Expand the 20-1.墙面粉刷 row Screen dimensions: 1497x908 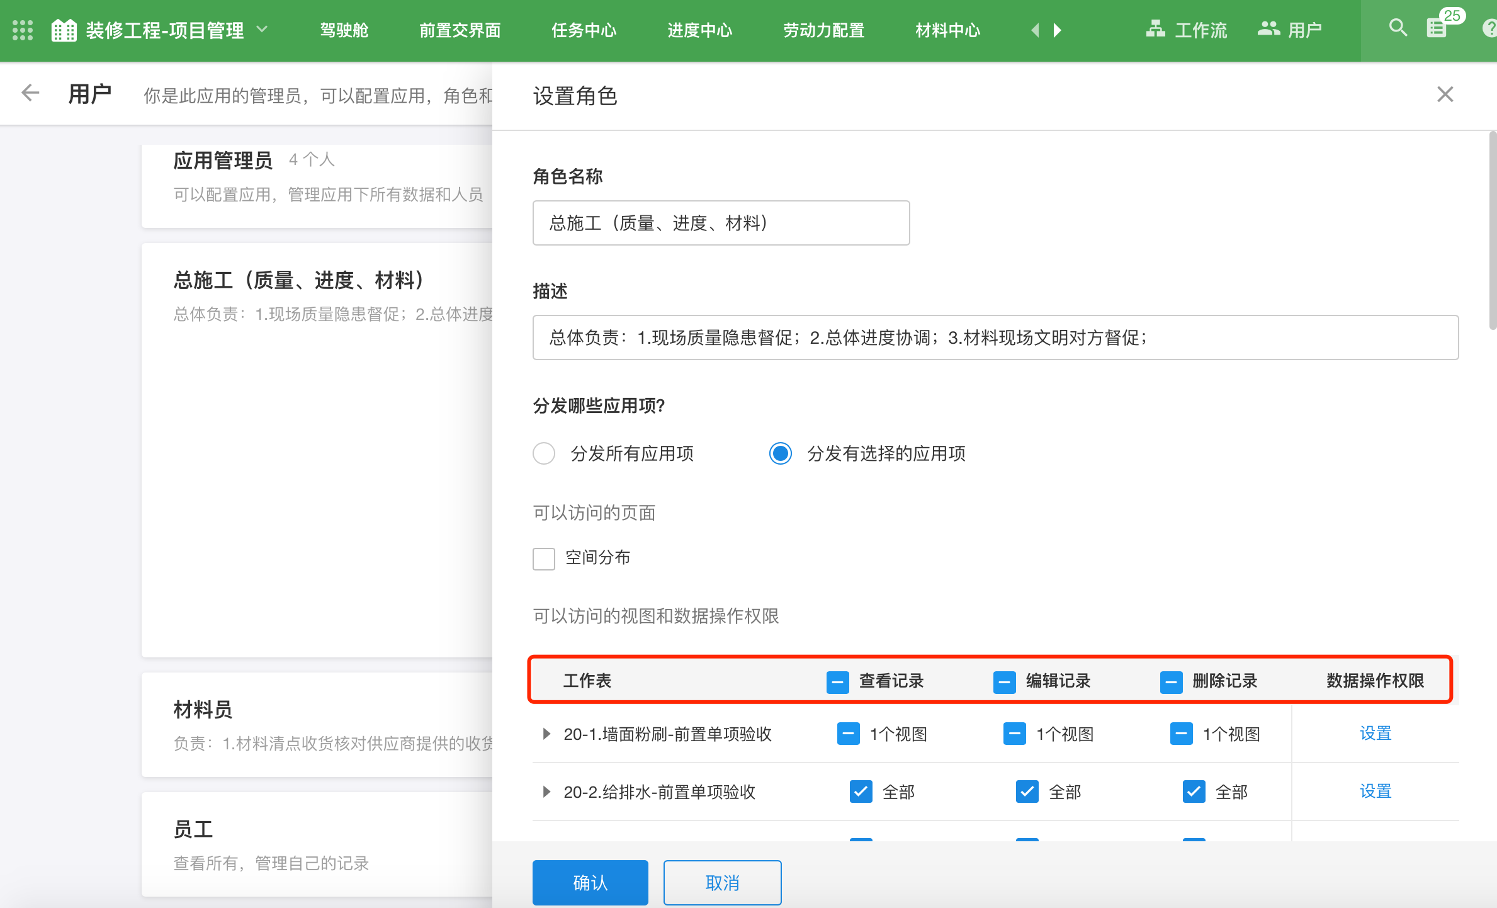pyautogui.click(x=546, y=734)
